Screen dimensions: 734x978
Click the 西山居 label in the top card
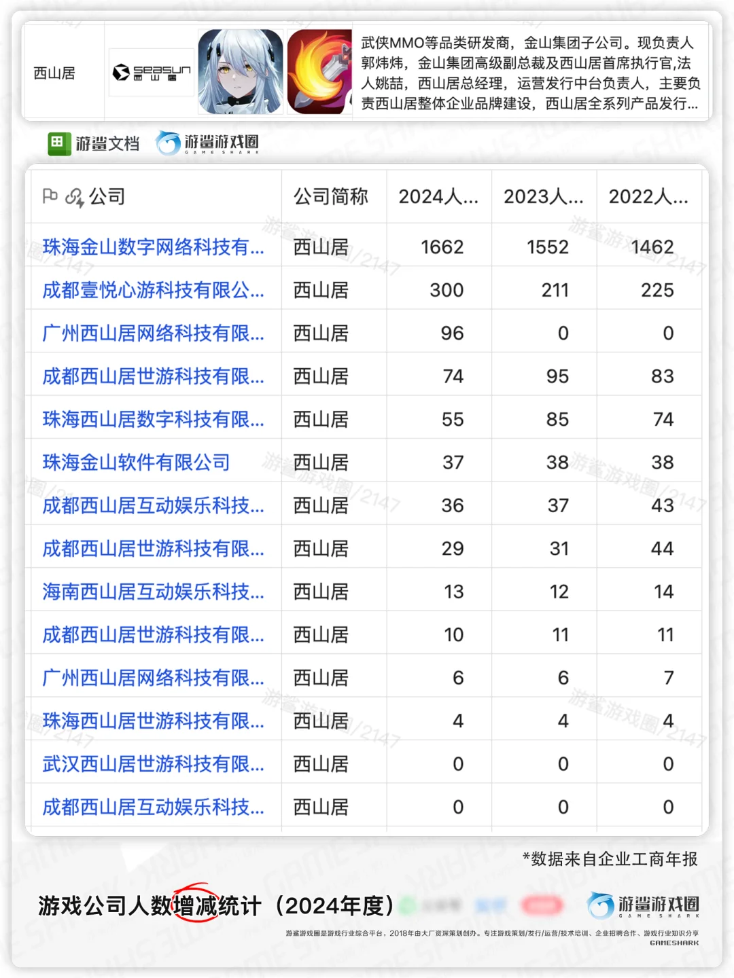pos(54,73)
